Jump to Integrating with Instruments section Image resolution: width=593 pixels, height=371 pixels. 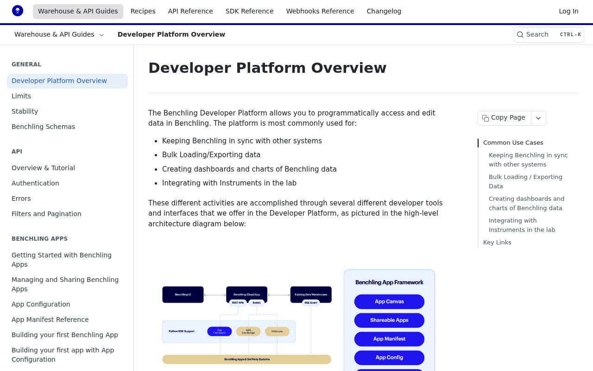pyautogui.click(x=522, y=225)
